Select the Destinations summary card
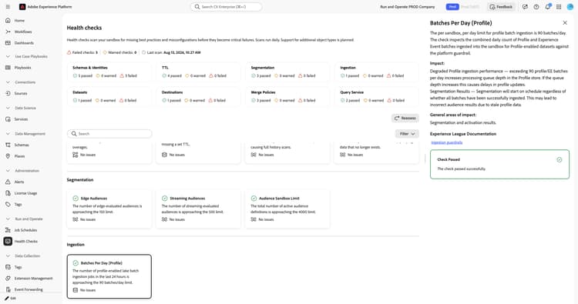578x304 pixels. (x=198, y=96)
